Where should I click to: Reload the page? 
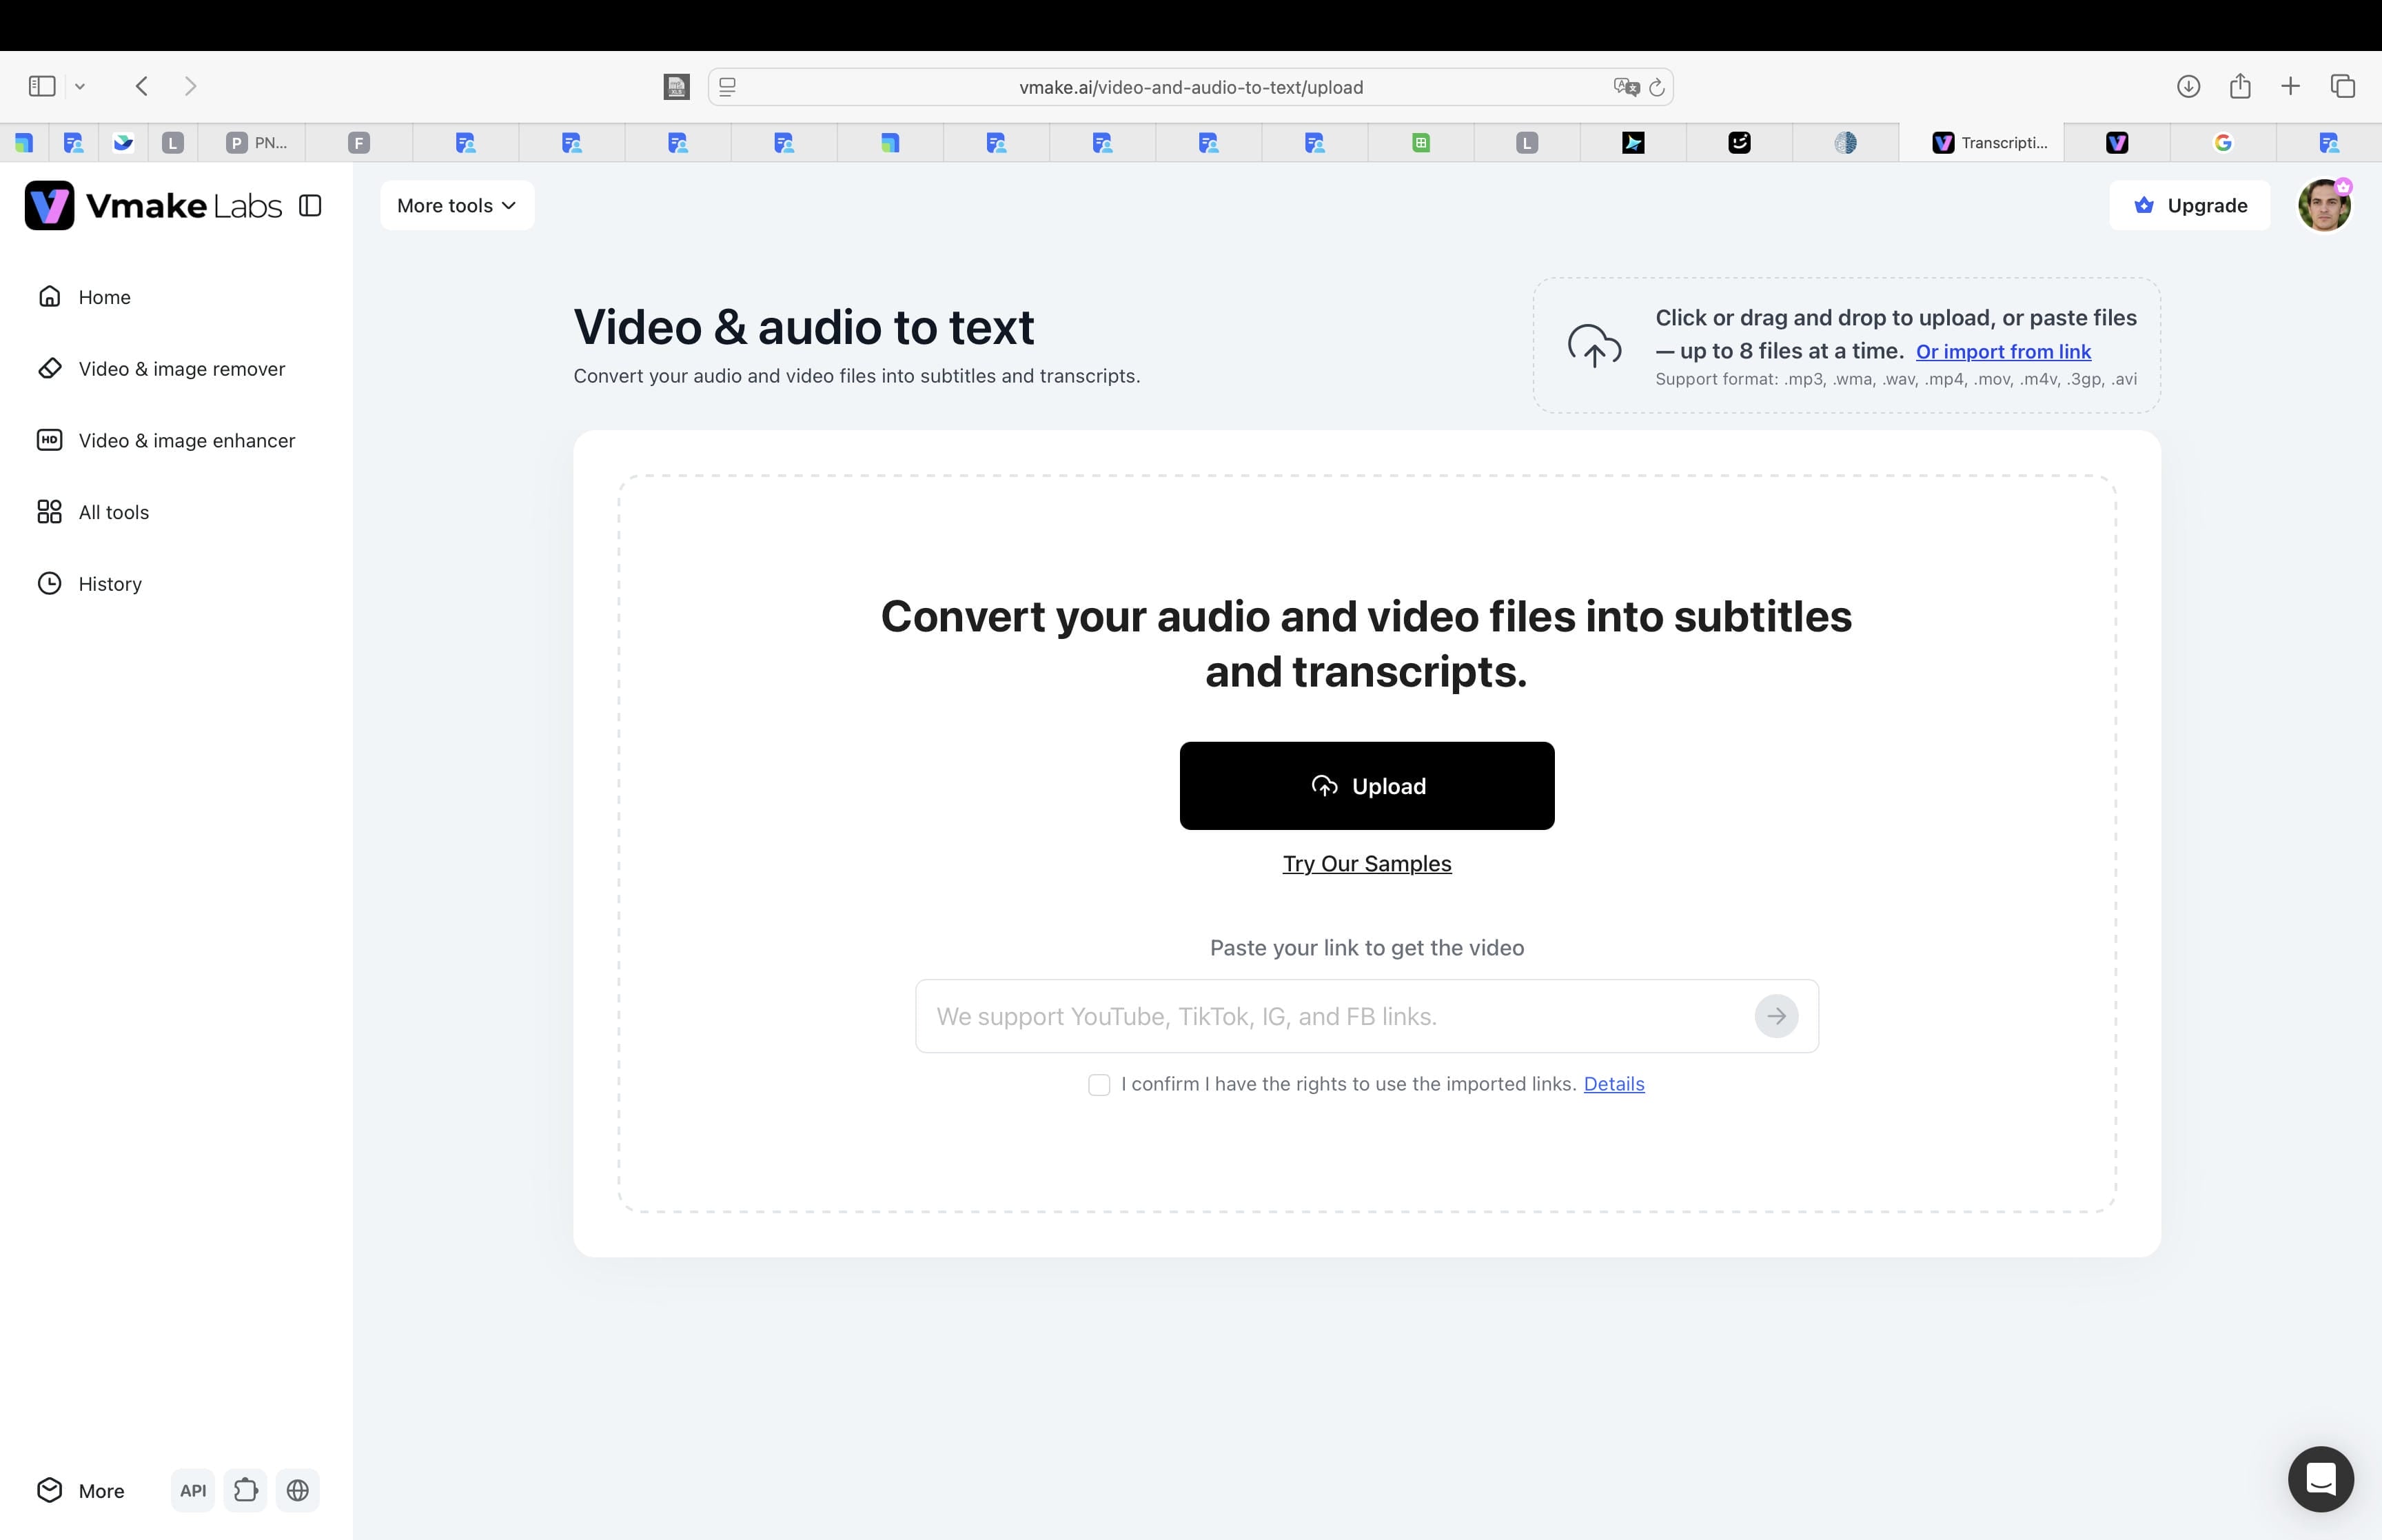point(1656,87)
